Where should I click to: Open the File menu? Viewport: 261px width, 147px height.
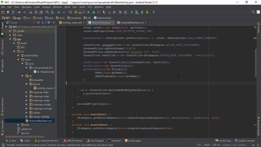pyautogui.click(x=3, y=7)
